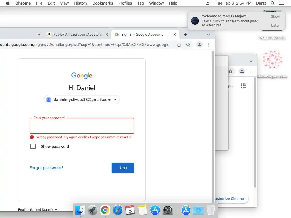Image resolution: width=291 pixels, height=218 pixels.
Task: Open the Edit menu
Action: coord(51,3)
